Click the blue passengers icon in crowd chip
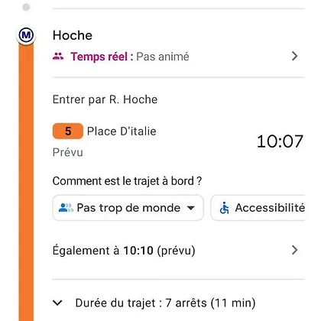 click(66, 208)
